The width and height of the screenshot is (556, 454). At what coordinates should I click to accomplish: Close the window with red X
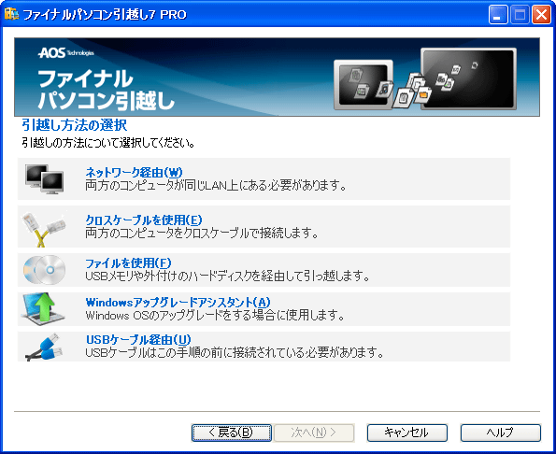pos(541,15)
